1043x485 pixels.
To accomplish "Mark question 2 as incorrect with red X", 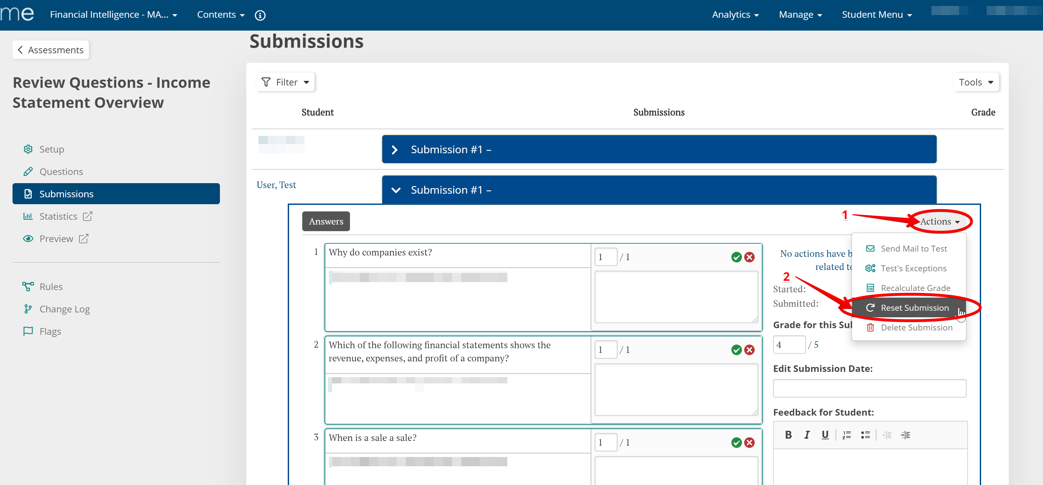I will [749, 350].
